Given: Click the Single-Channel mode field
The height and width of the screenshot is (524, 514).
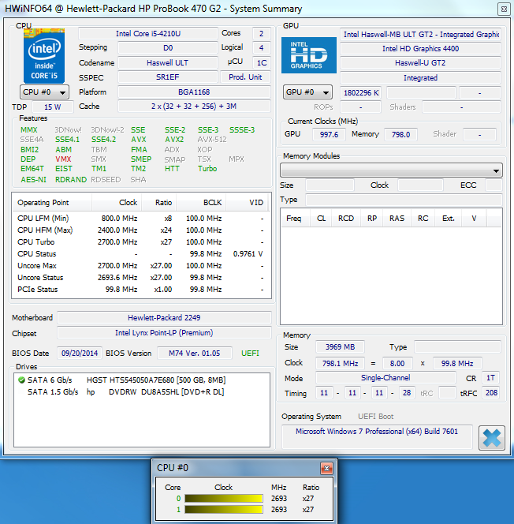Looking at the screenshot, I should coord(385,378).
